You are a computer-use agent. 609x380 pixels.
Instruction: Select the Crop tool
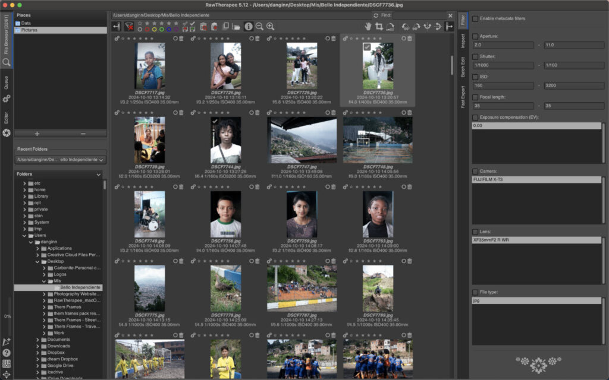click(x=379, y=26)
